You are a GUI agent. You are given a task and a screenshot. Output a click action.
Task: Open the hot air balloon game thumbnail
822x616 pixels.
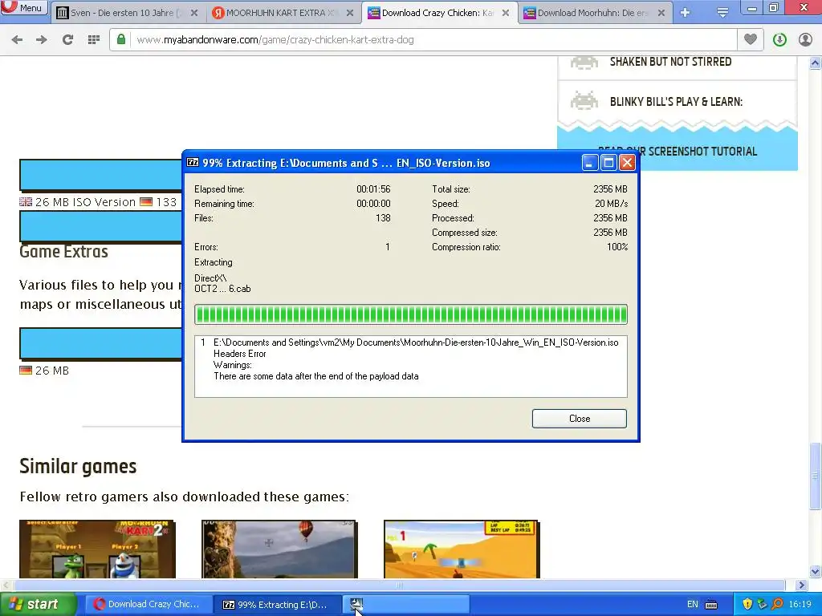point(279,549)
